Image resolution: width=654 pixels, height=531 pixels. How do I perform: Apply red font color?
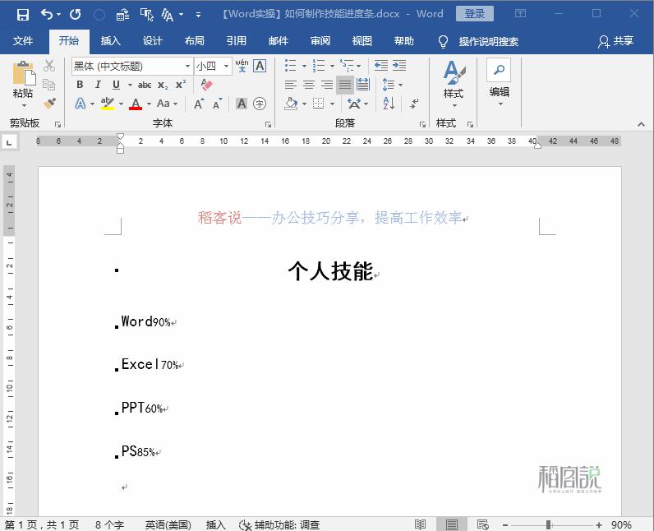point(136,104)
